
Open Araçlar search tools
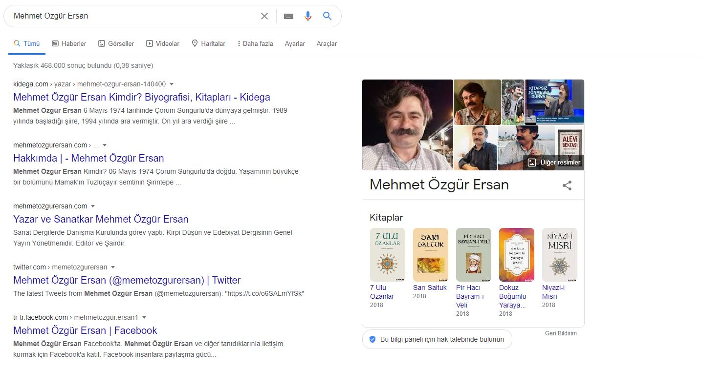tap(327, 43)
